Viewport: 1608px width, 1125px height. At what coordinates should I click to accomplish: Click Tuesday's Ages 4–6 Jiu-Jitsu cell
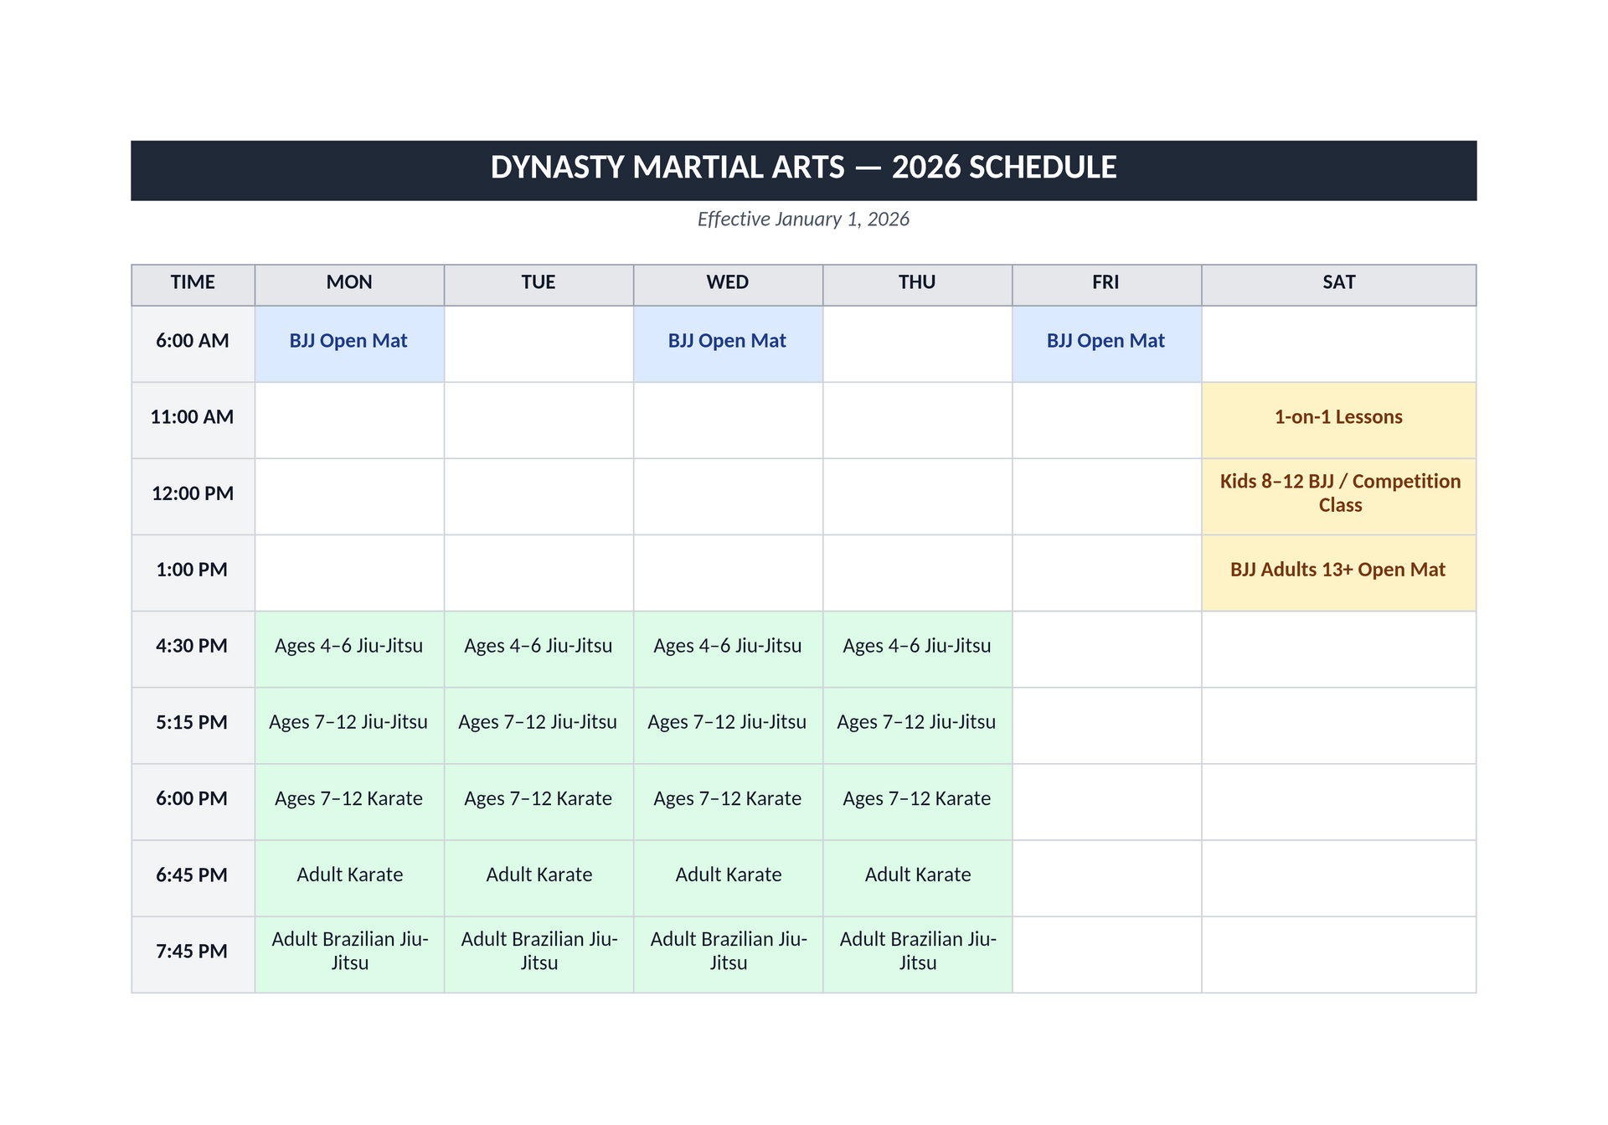(x=539, y=649)
